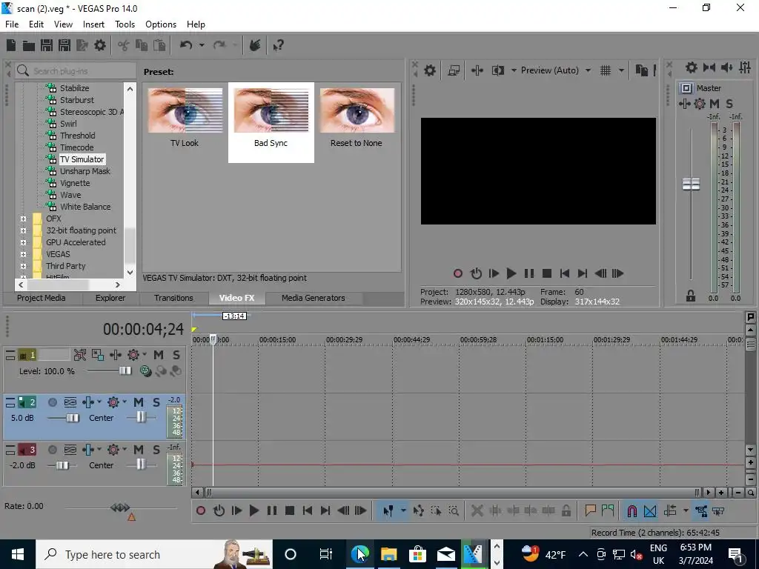Click the Video Output FX icon in preview
759x569 pixels.
477,70
